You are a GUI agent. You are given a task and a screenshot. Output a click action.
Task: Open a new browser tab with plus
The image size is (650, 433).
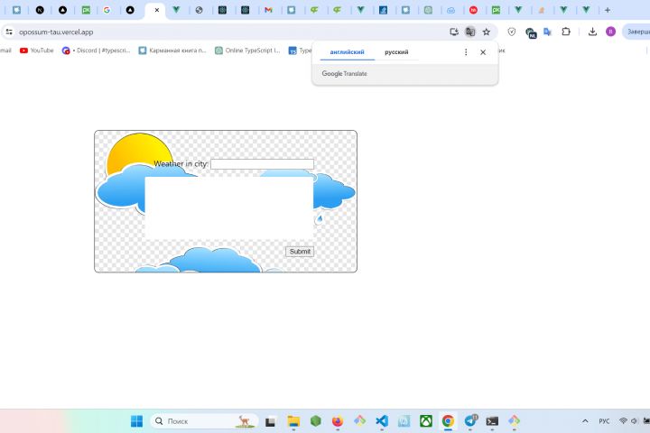(x=608, y=10)
